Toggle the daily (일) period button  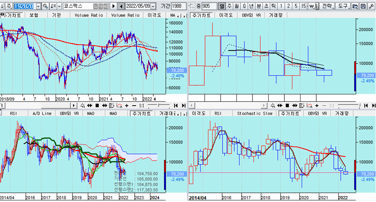222,6
